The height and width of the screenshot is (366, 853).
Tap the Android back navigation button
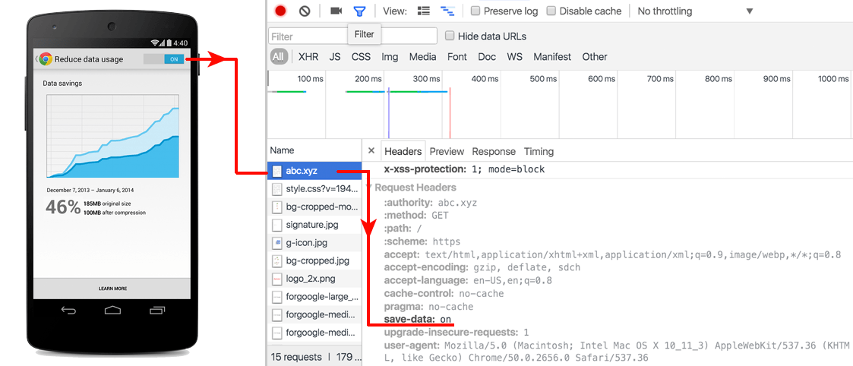68,310
